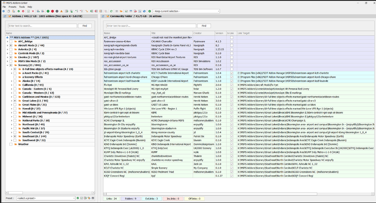Viewport: 376px width, 203px height.
Task: Click the red circle cancel icon in toolbar
Action: click(23, 11)
